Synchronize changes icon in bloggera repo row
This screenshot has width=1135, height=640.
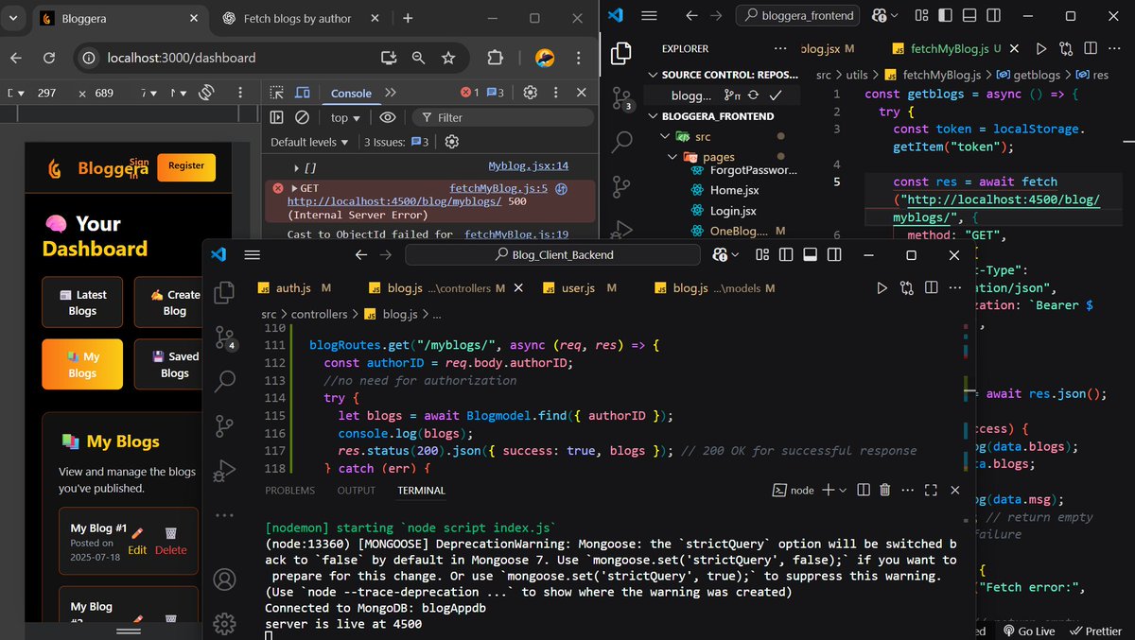pyautogui.click(x=753, y=95)
